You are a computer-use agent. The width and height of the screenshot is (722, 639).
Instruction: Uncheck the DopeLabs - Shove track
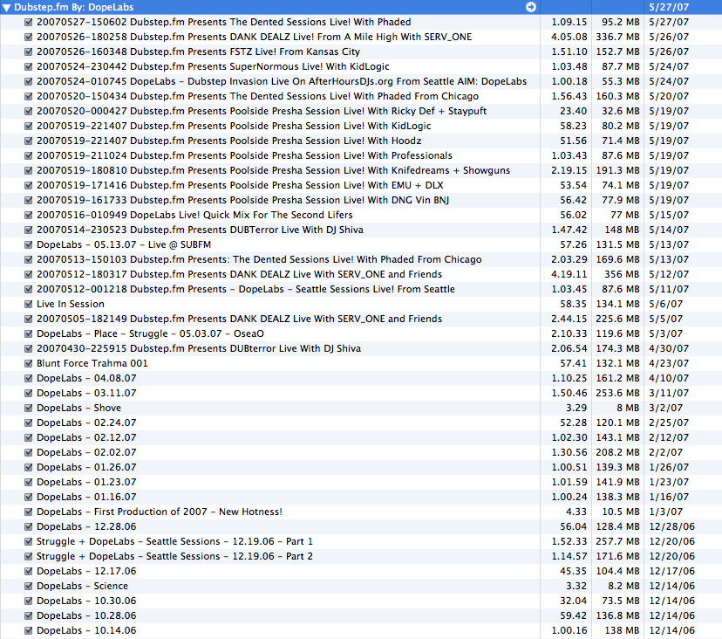click(x=28, y=408)
